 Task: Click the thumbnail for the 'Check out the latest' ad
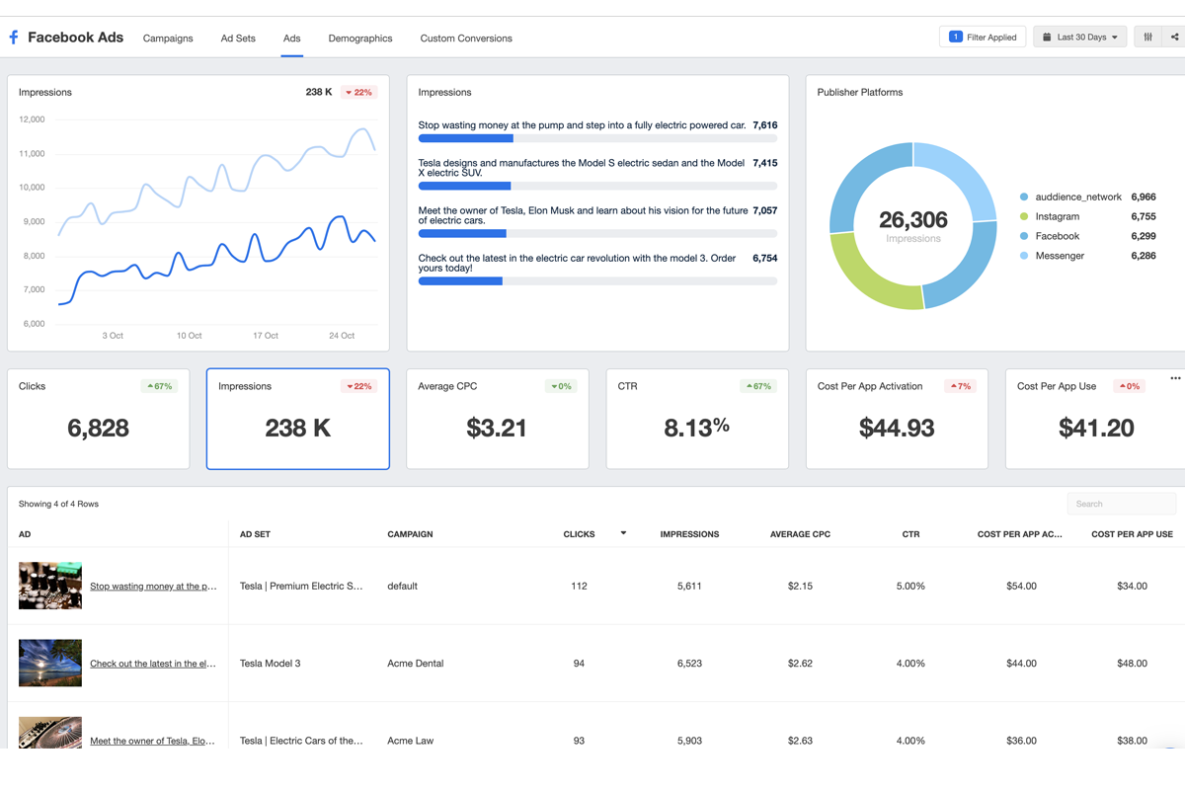coord(50,663)
